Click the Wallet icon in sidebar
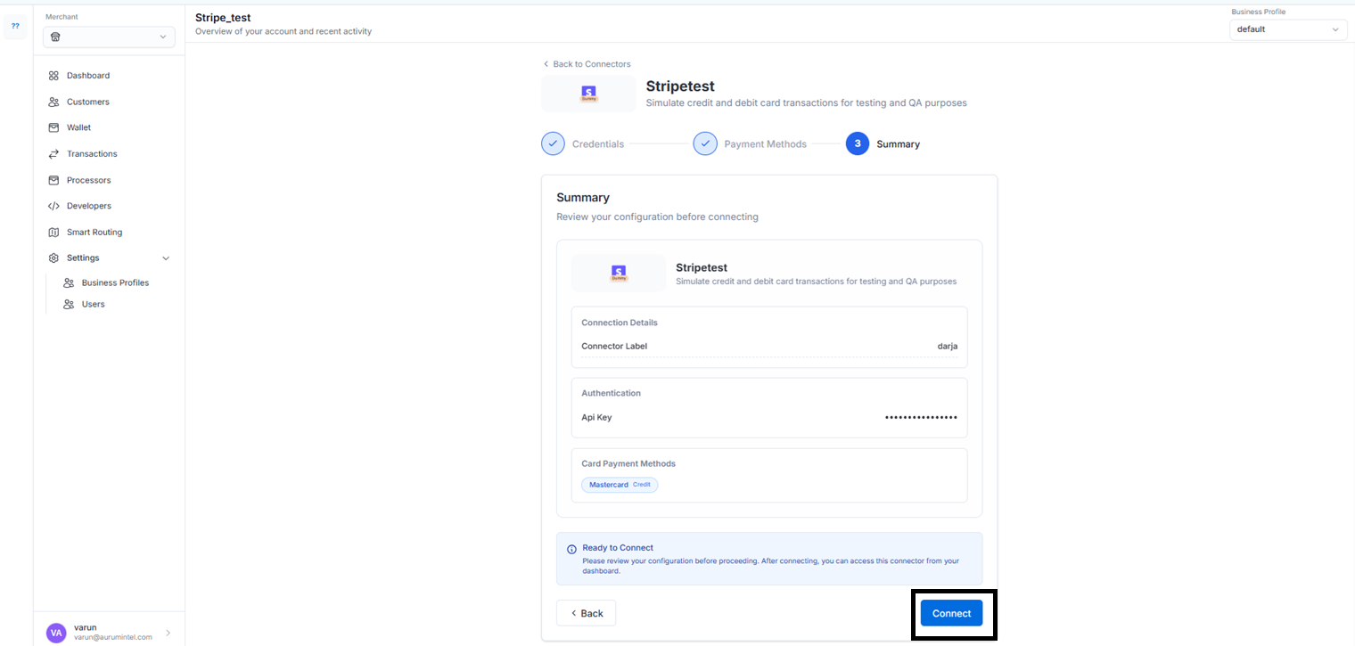 coord(53,127)
